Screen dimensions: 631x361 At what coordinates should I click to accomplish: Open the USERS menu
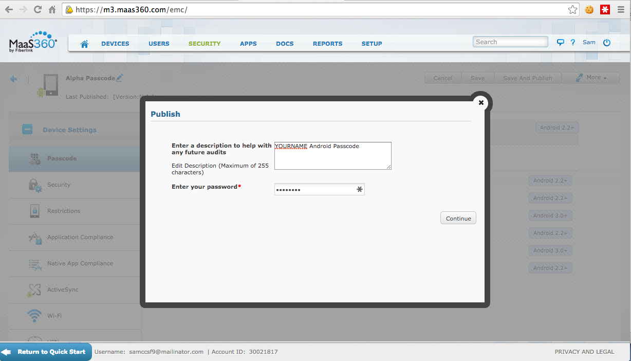pos(159,44)
